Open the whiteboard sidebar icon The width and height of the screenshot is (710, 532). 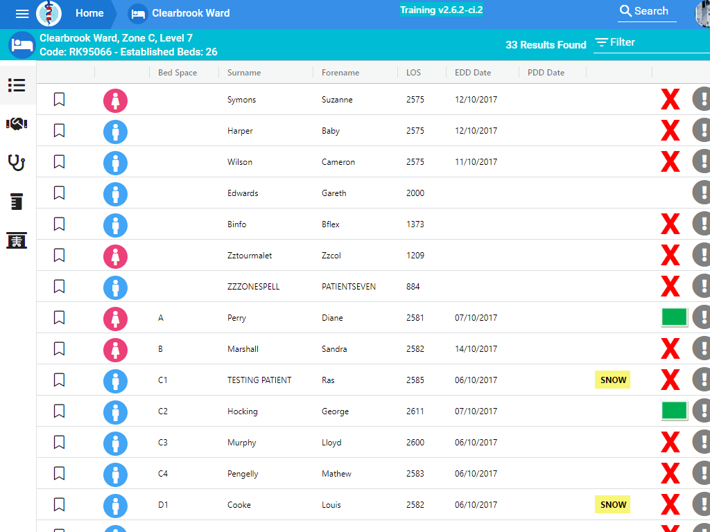[x=17, y=240]
